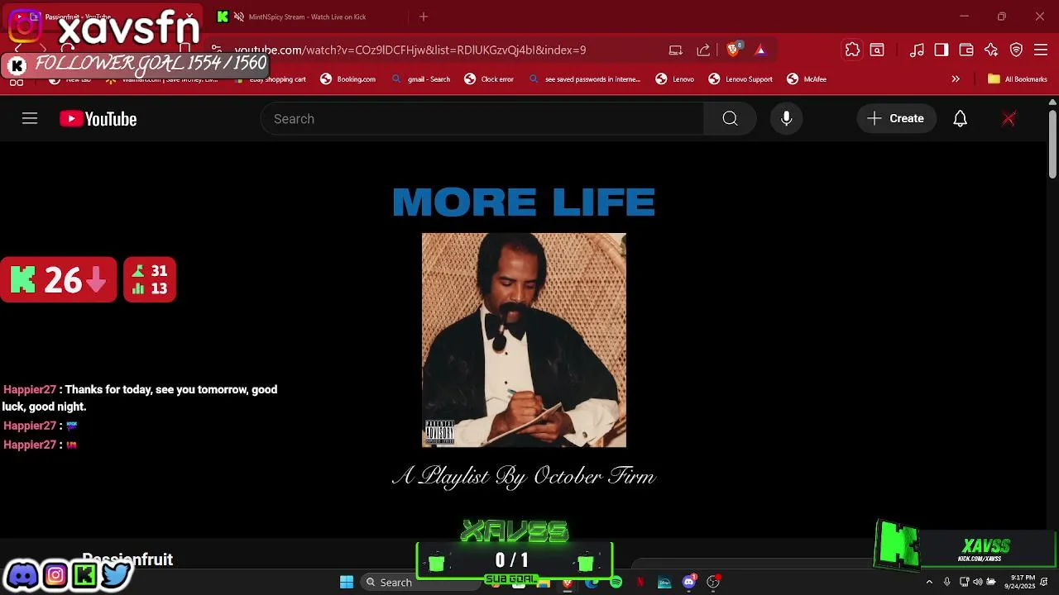Open the gmail - Search bookmark
The height and width of the screenshot is (595, 1059).
[x=420, y=79]
